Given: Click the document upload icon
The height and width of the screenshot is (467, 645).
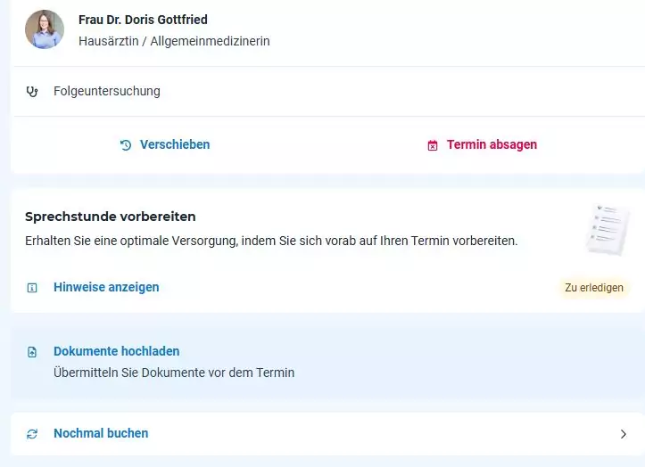Looking at the screenshot, I should click(32, 352).
